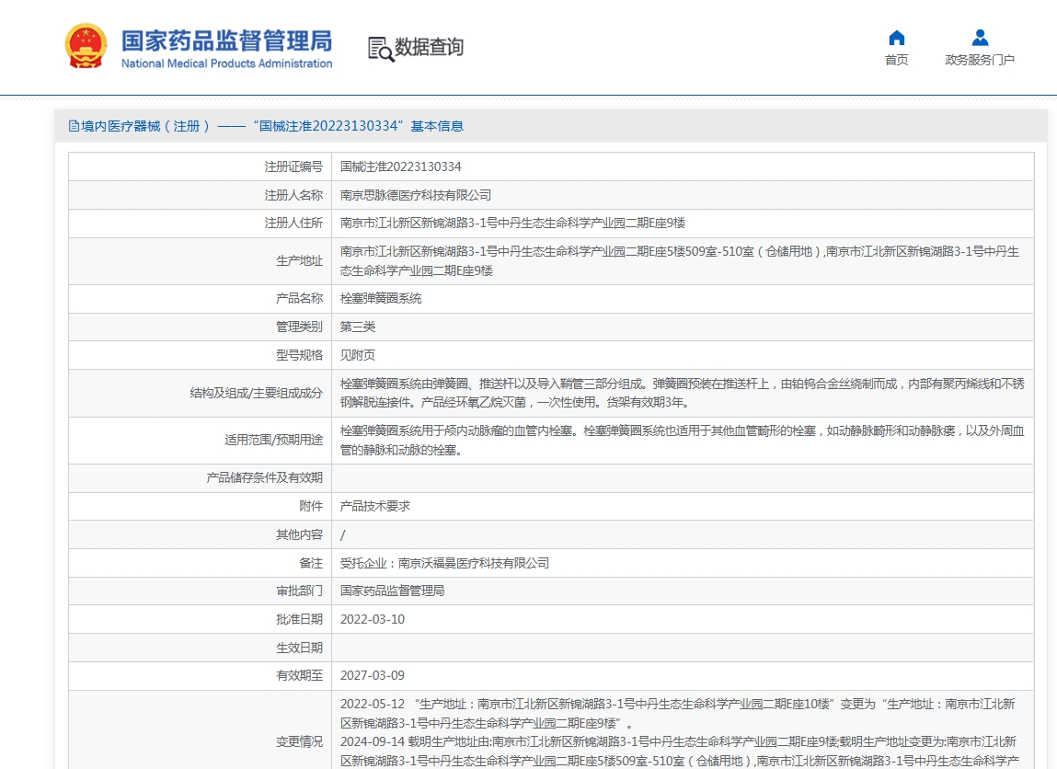Open the 首页 link
This screenshot has width=1057, height=769.
[x=897, y=60]
